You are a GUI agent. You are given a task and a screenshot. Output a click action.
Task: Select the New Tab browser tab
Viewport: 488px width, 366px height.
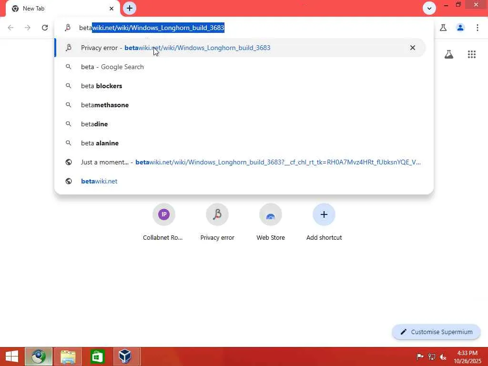click(x=62, y=9)
